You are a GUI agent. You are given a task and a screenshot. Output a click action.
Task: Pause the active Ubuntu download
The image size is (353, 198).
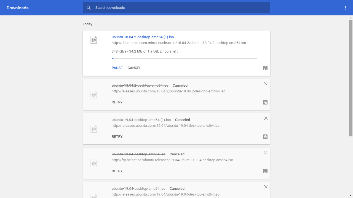tap(117, 68)
